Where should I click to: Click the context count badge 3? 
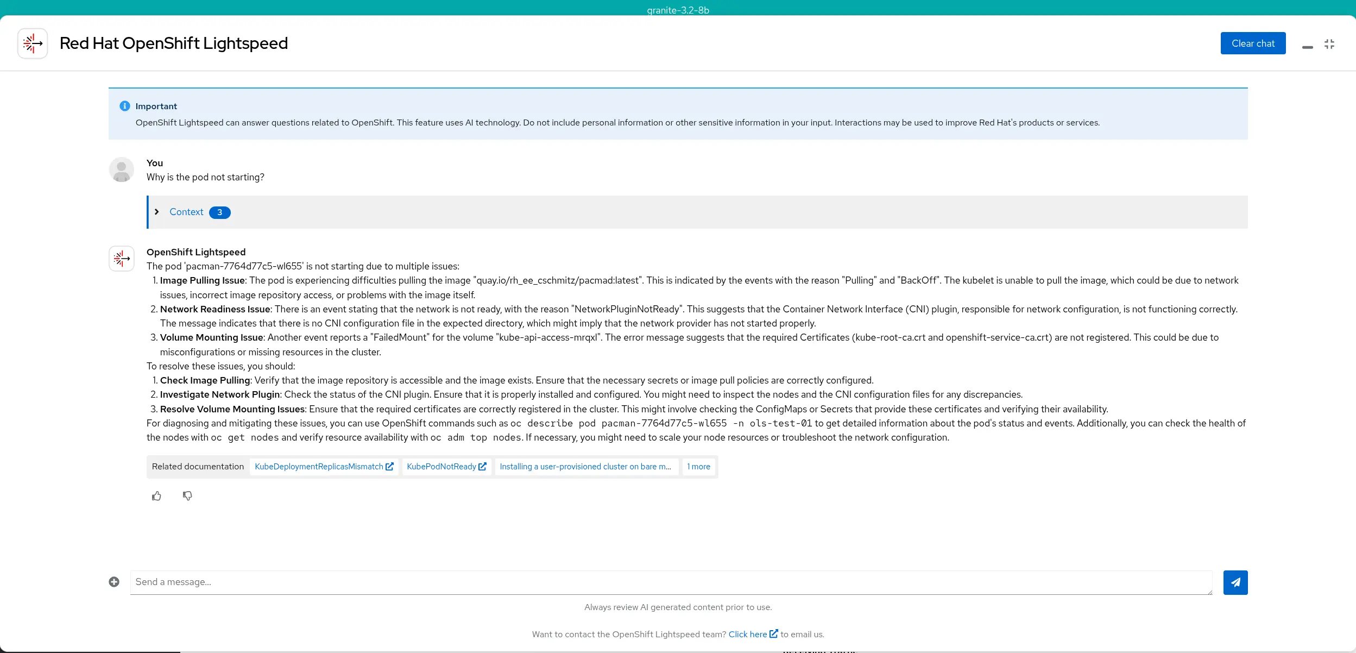[x=220, y=212]
